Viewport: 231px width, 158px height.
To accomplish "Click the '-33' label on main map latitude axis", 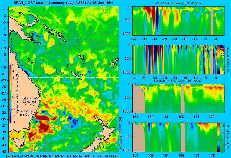I will [x=4, y=113].
